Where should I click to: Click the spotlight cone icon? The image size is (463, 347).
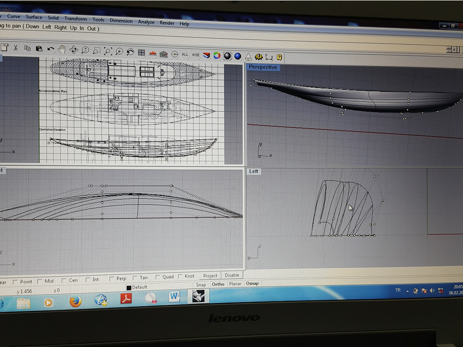[x=248, y=56]
